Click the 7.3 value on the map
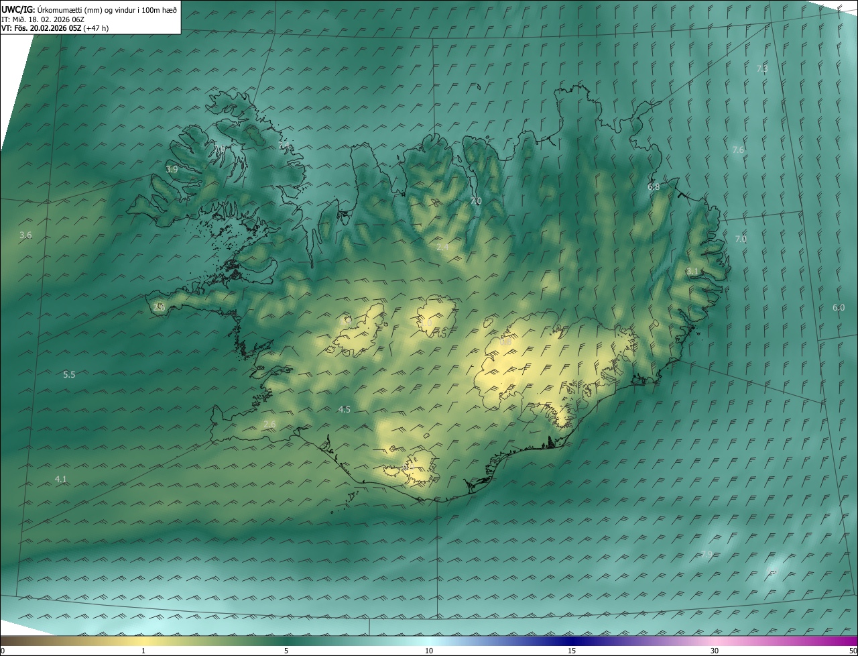858x656 pixels. tap(762, 69)
